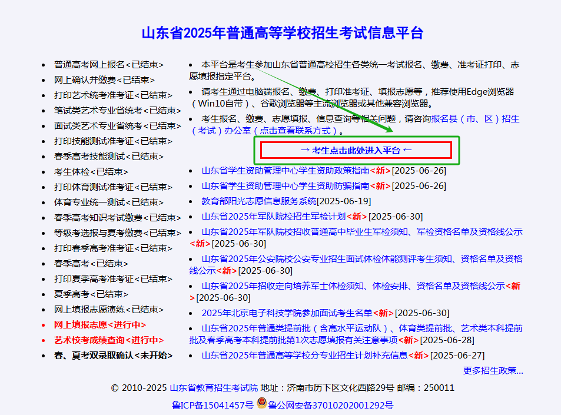Click 春季高考知识考试缴费<已结束> text
The image size is (561, 415).
118,218
